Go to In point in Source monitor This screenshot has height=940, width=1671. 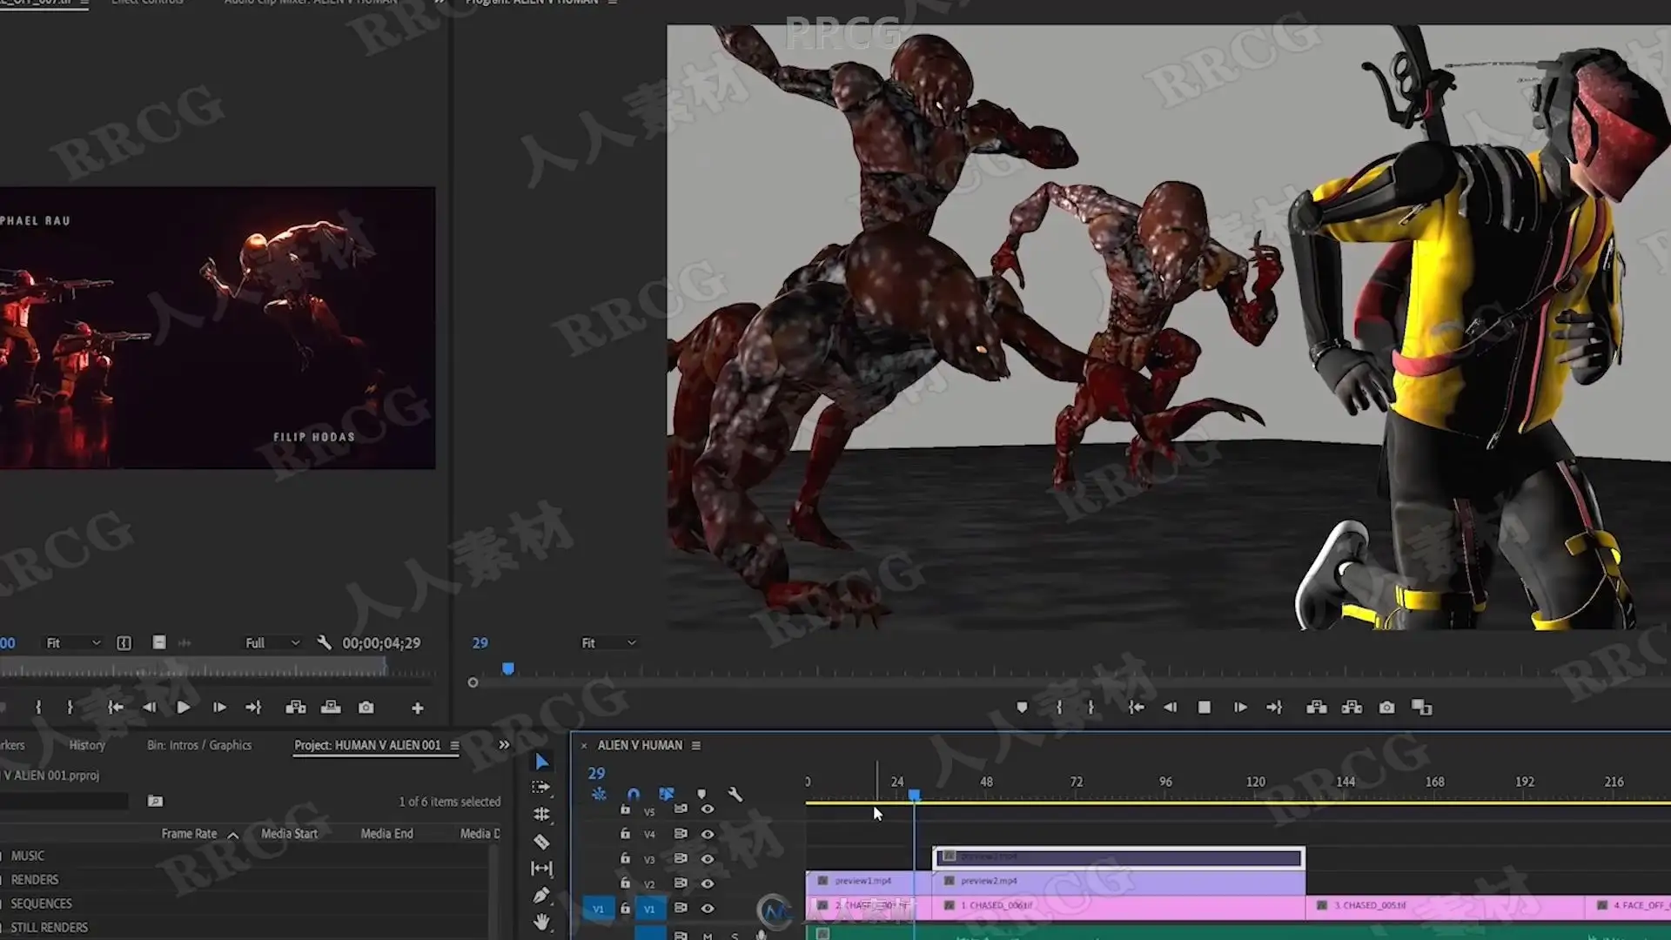pyautogui.click(x=115, y=708)
